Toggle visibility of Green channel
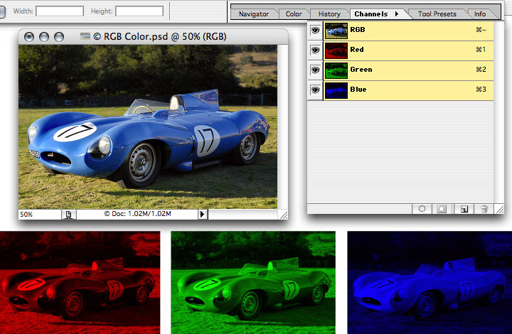Screen dimensions: 512x334 [315, 70]
